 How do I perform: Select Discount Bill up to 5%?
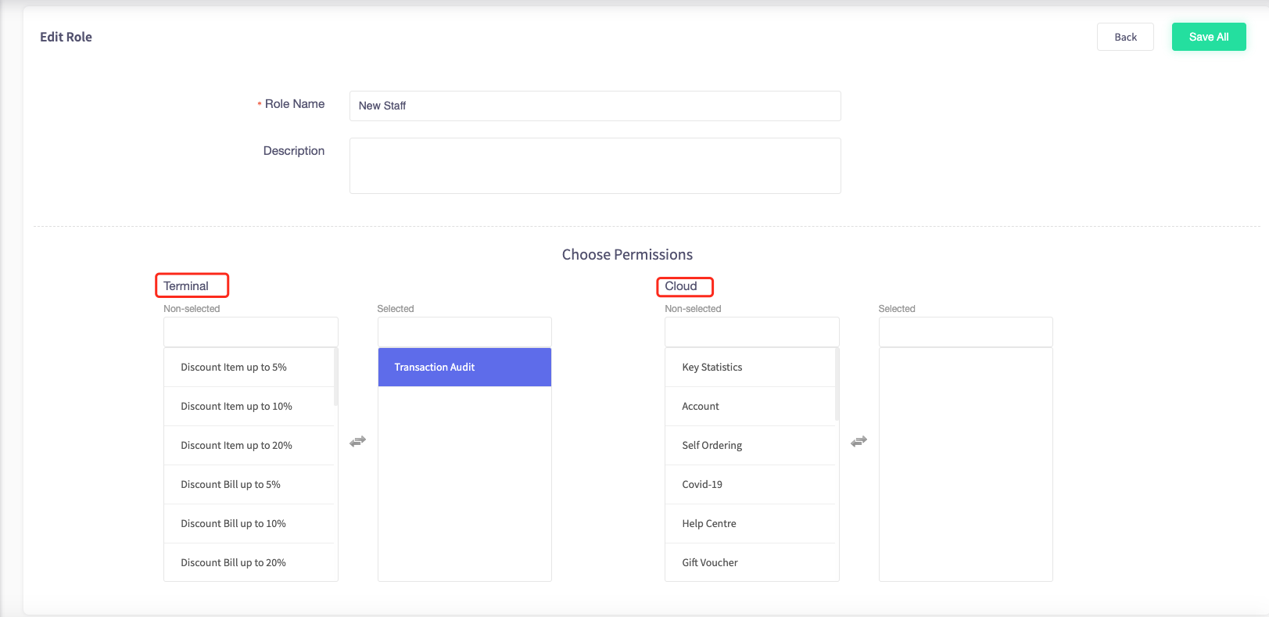tap(249, 485)
